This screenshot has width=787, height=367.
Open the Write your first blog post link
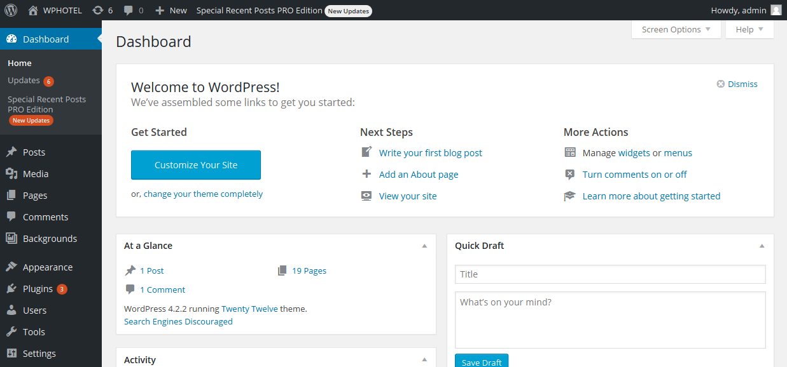click(431, 153)
